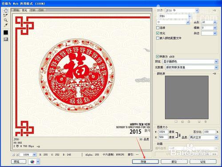Click the zoom in plus button
Image resolution: width=222 pixels, height=167 pixels.
17,155
